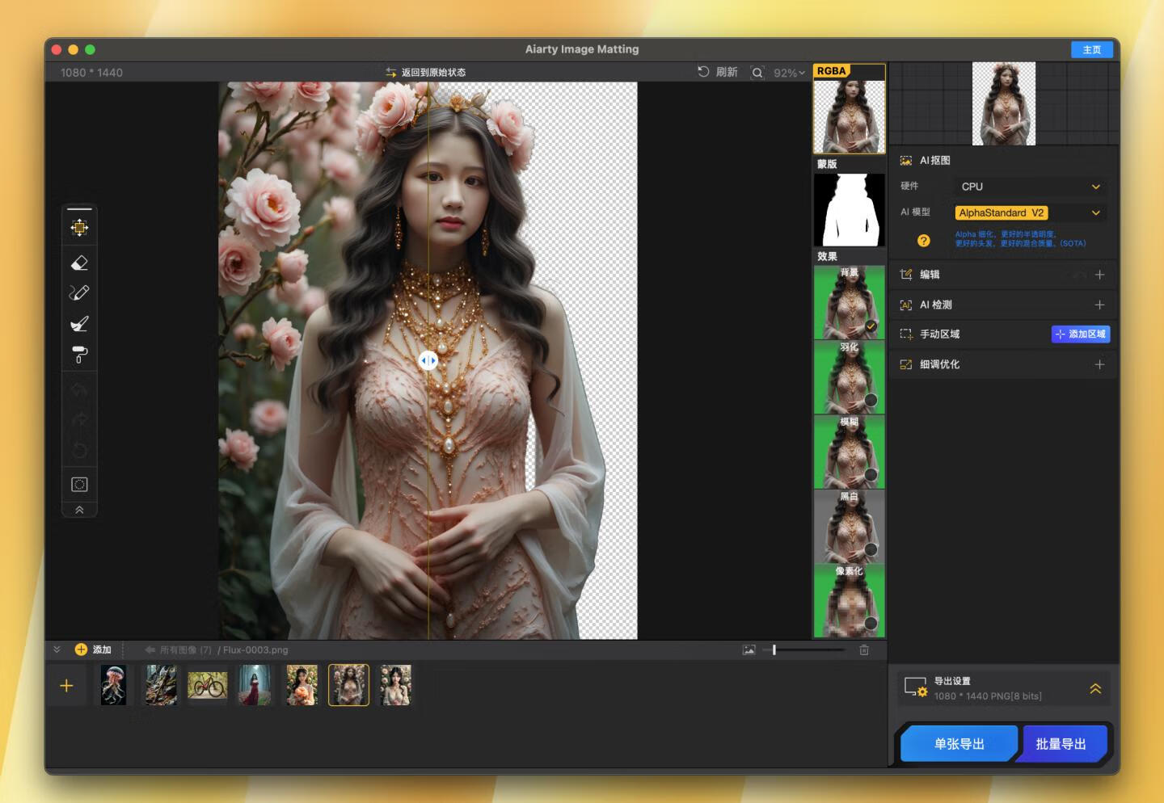The width and height of the screenshot is (1164, 803).
Task: Click the zoom-fit magnifier icon
Action: coord(757,73)
